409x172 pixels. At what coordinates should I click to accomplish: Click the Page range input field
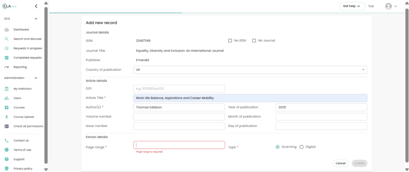179,145
